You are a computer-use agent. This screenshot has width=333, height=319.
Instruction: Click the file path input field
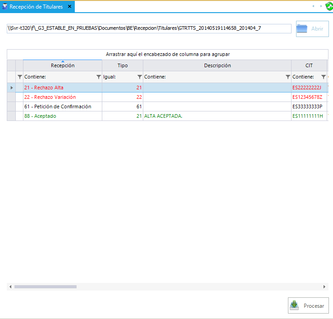click(149, 28)
